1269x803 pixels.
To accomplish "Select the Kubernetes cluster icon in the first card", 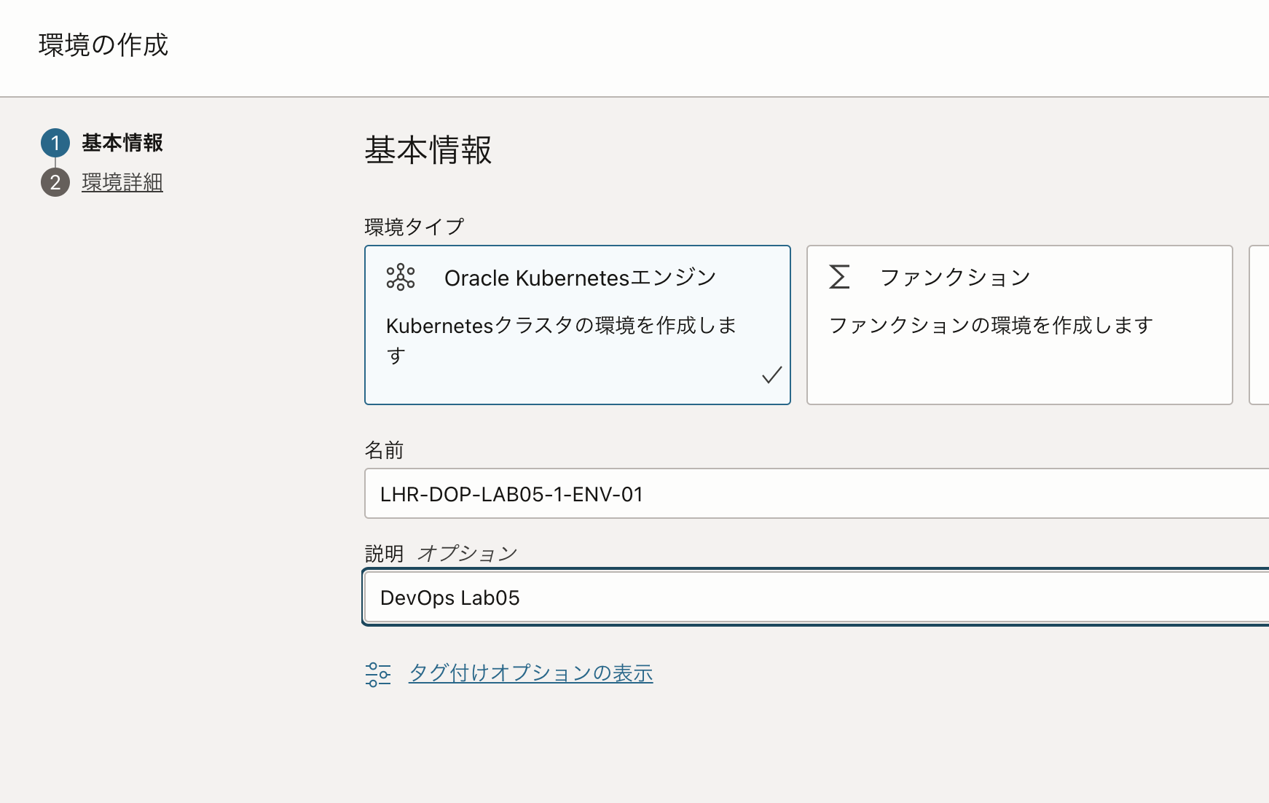I will pyautogui.click(x=401, y=277).
